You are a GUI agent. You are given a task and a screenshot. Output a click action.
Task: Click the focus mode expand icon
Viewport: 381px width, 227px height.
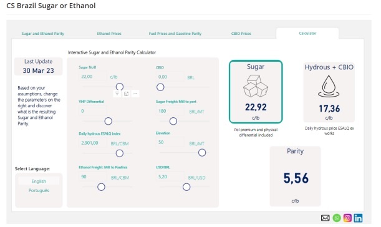tap(126, 94)
